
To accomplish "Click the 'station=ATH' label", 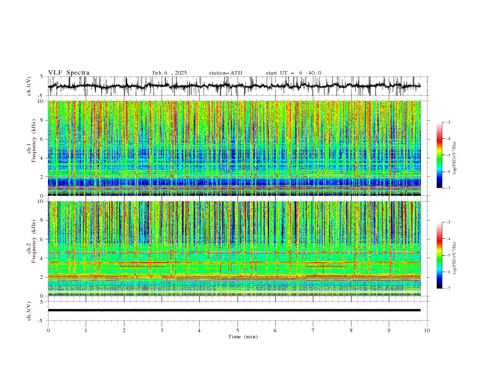I will click(225, 73).
